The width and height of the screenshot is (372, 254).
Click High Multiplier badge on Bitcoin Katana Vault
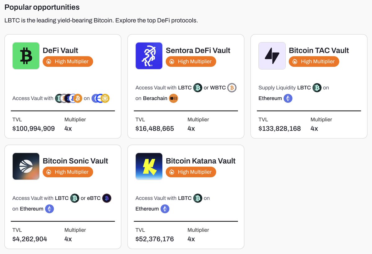191,172
